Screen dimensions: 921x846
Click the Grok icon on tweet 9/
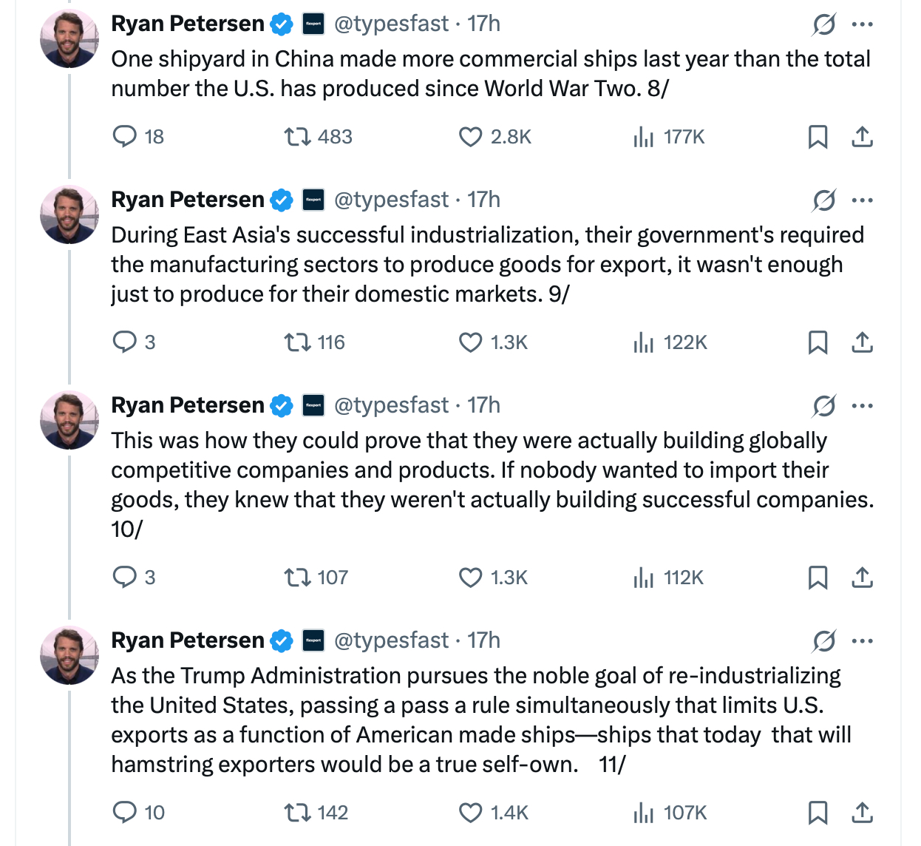click(823, 200)
